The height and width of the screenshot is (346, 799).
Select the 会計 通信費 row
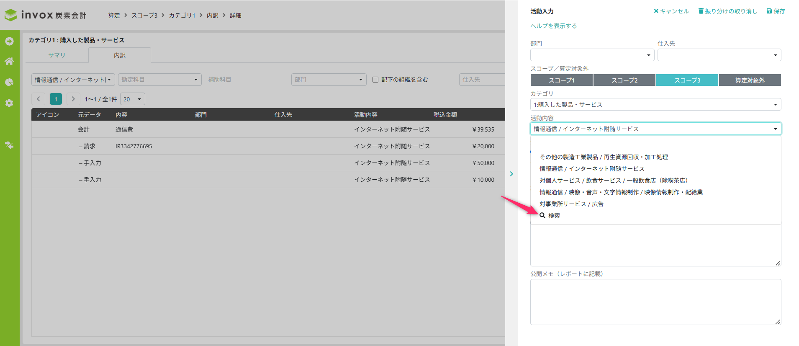(268, 129)
